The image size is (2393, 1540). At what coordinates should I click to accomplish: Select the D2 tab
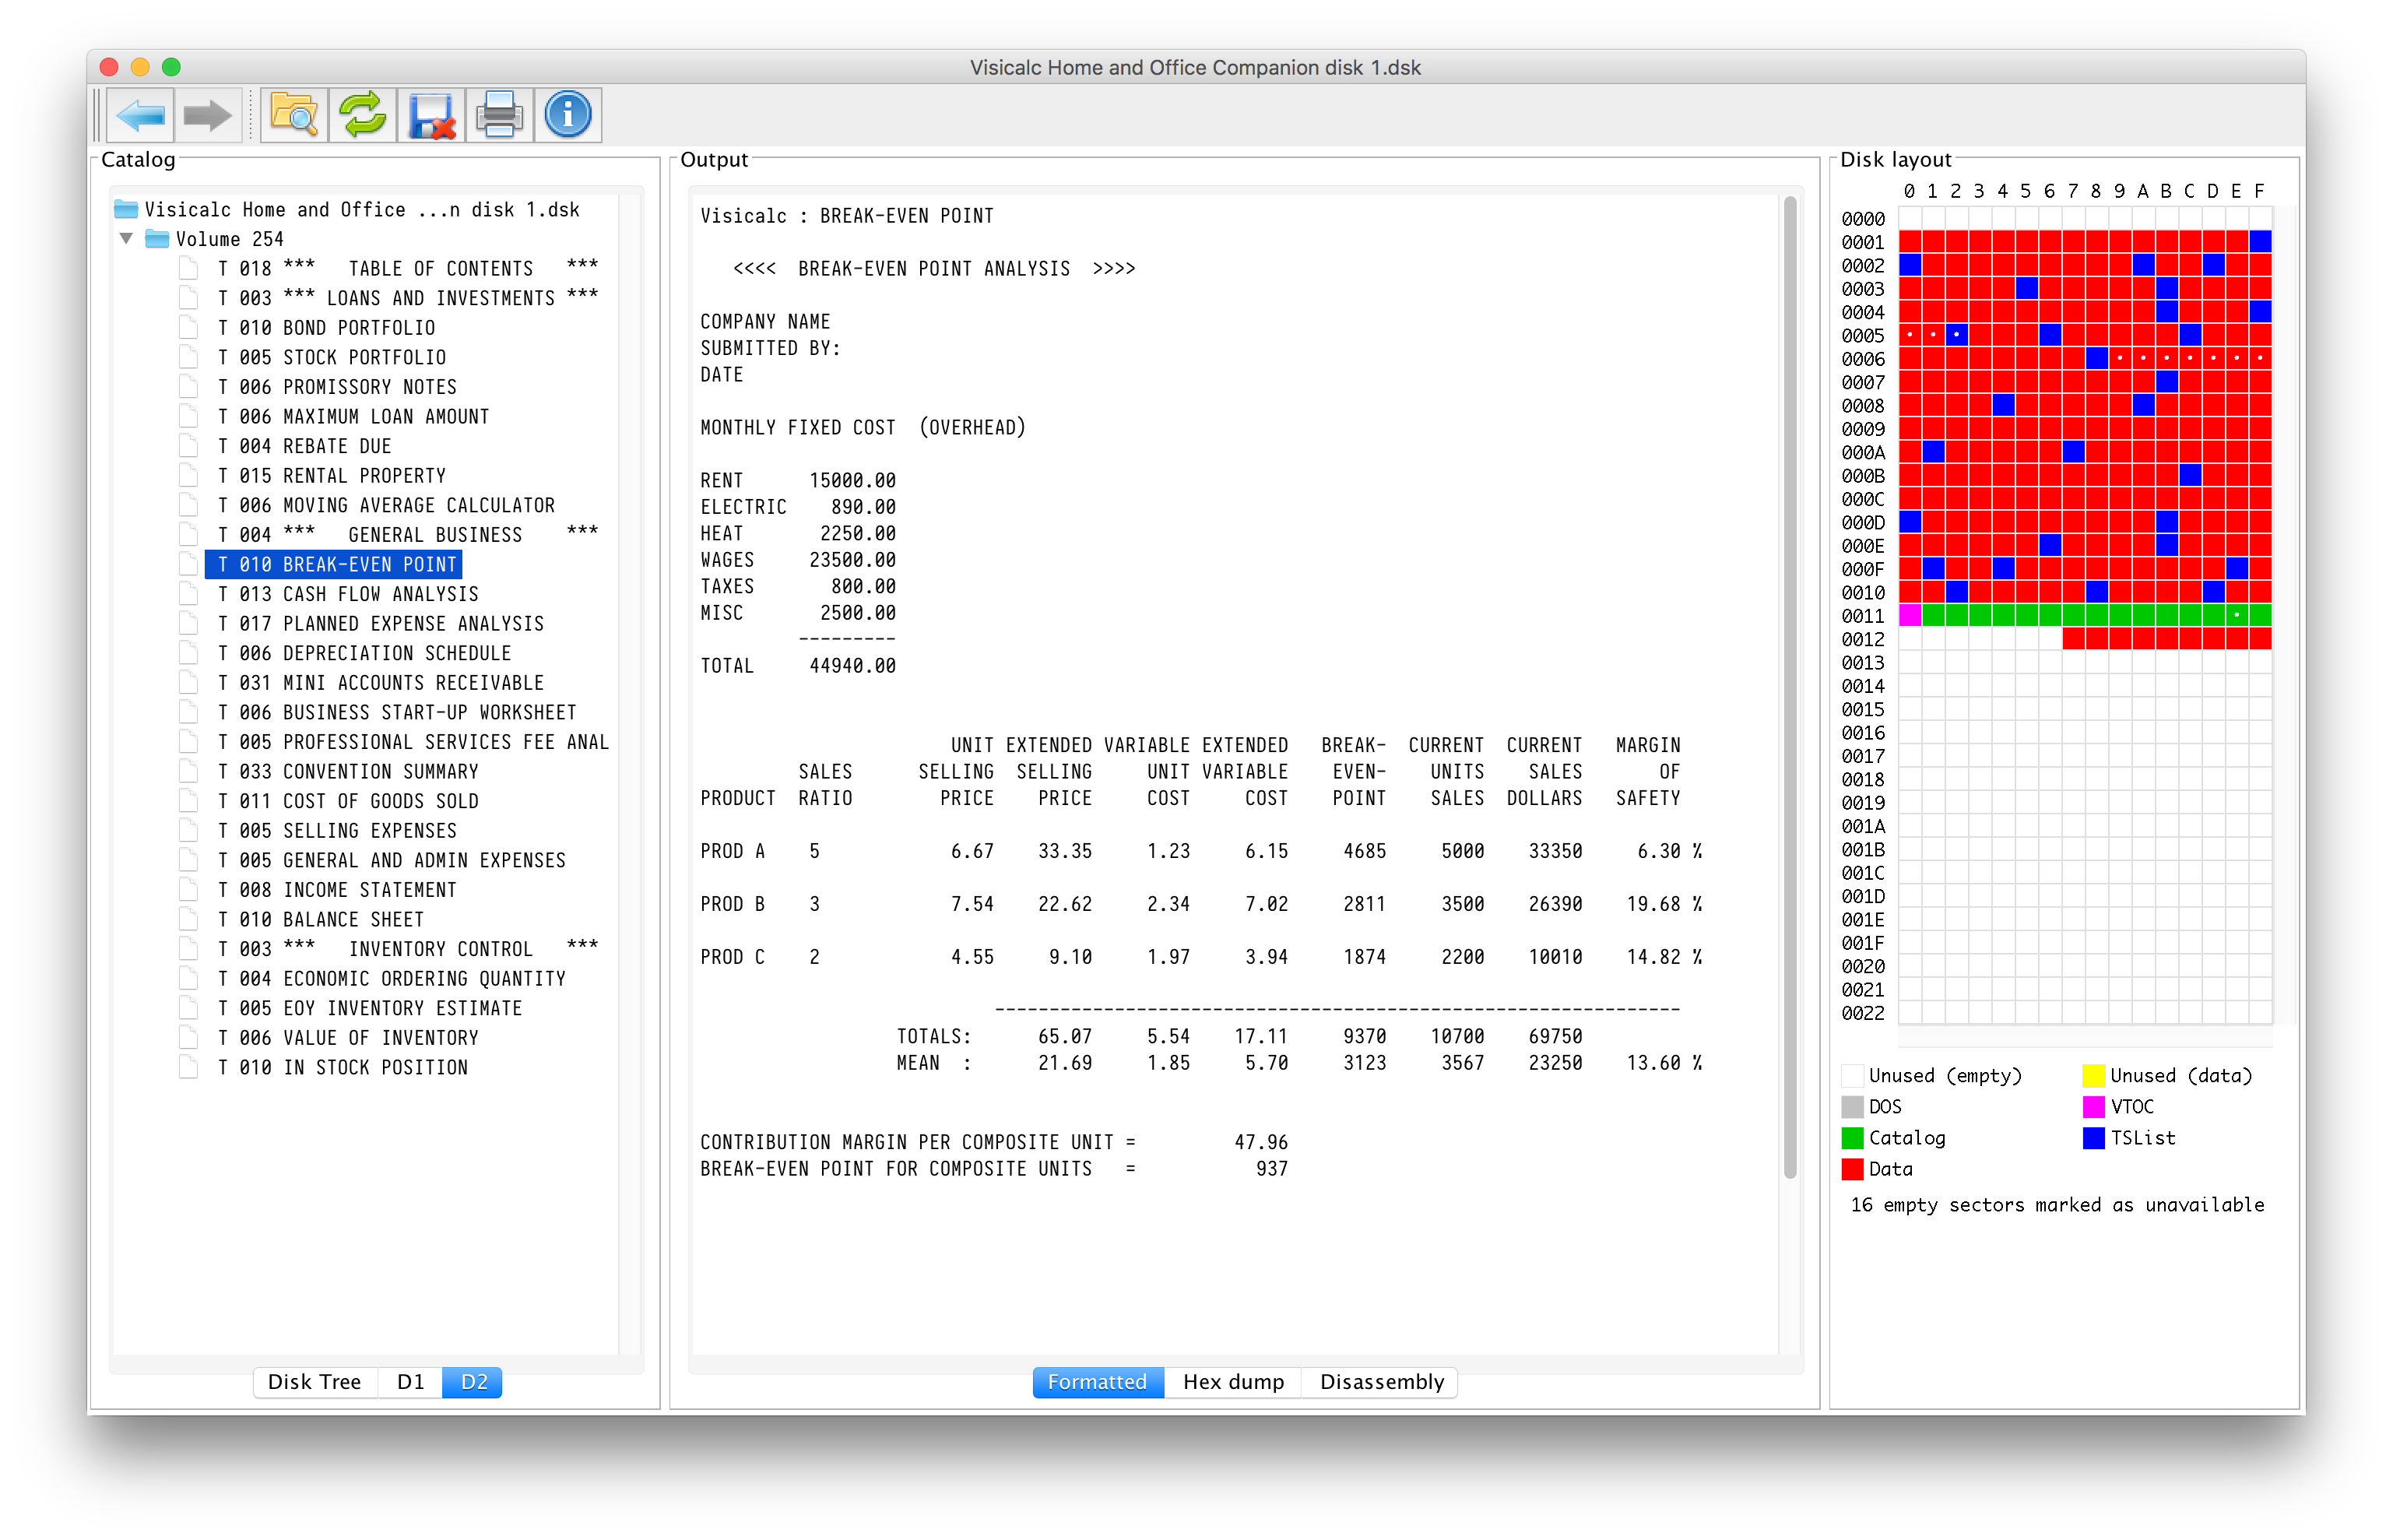click(473, 1382)
